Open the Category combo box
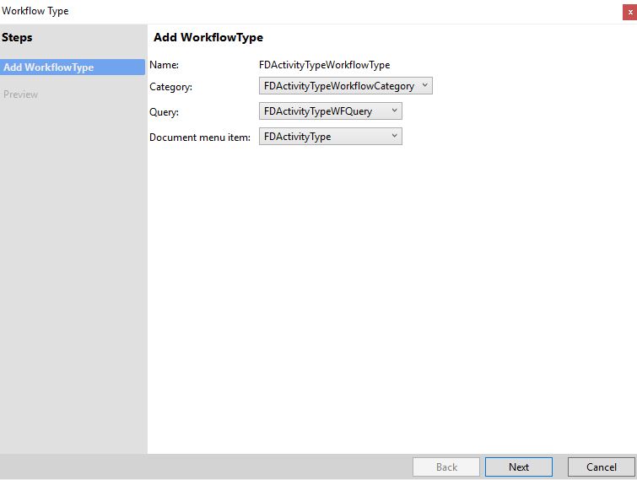 point(346,86)
